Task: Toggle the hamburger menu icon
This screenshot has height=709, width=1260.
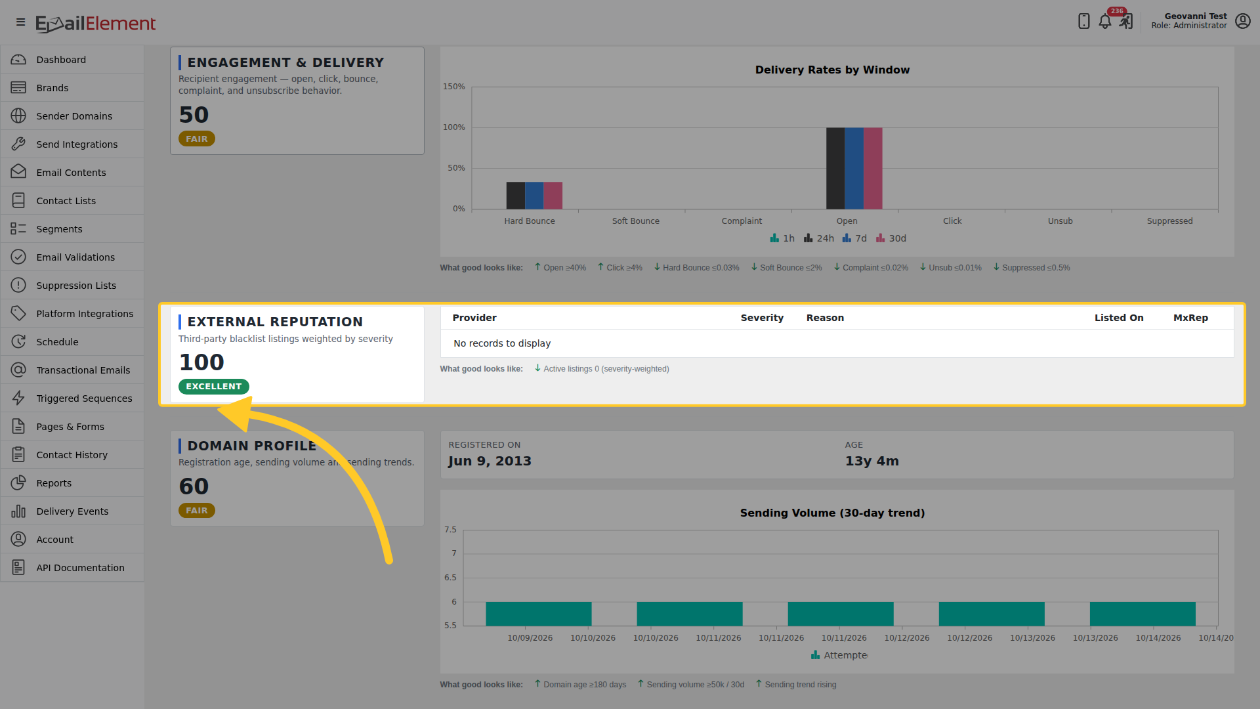Action: click(20, 22)
